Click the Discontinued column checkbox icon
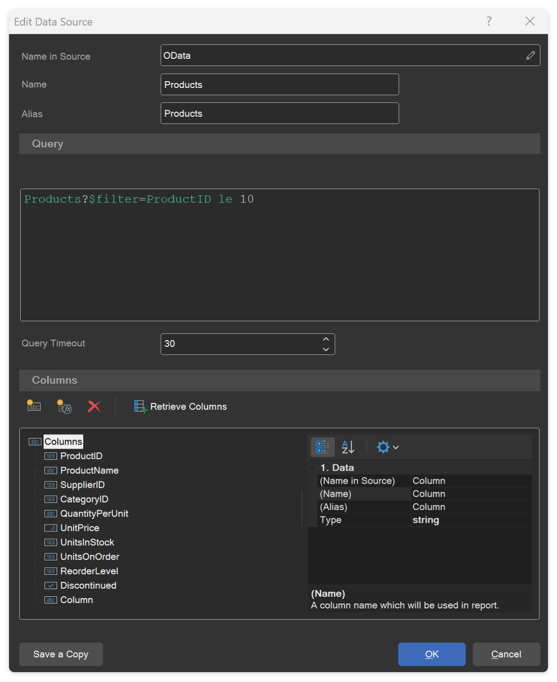The width and height of the screenshot is (557, 682). [50, 585]
